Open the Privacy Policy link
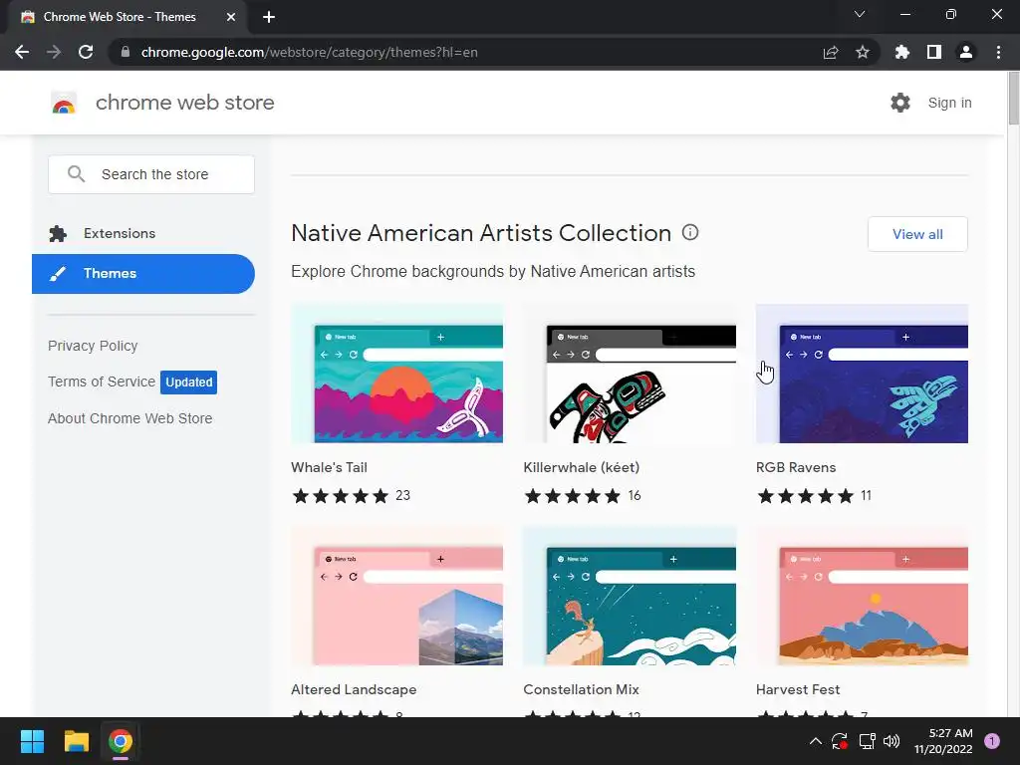This screenshot has width=1020, height=765. pyautogui.click(x=93, y=346)
